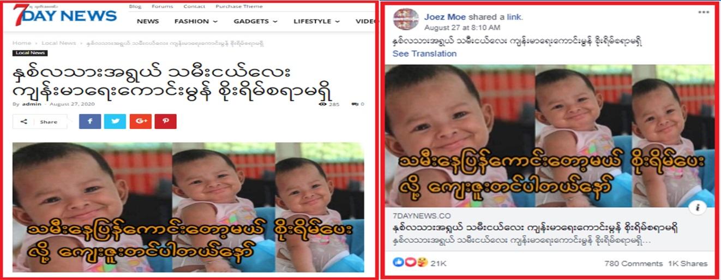This screenshot has height=280, width=721.
Task: Open the three-dot post options menu
Action: 704,11
